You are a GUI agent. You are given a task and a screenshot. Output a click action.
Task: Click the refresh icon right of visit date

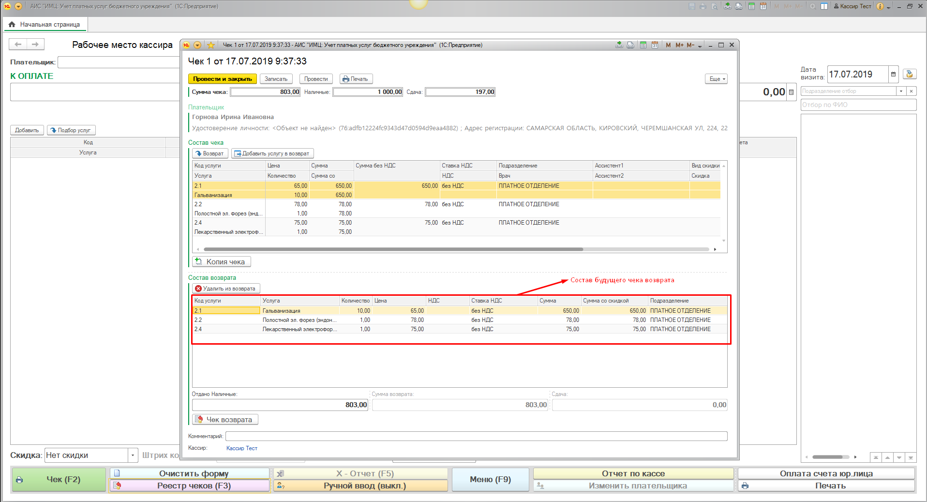click(910, 75)
